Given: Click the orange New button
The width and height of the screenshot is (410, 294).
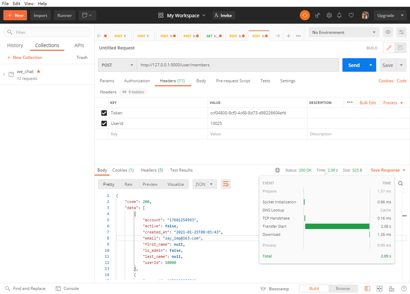Looking at the screenshot, I should coord(15,15).
